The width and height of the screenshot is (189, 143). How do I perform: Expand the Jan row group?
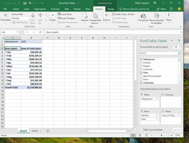click(6, 52)
